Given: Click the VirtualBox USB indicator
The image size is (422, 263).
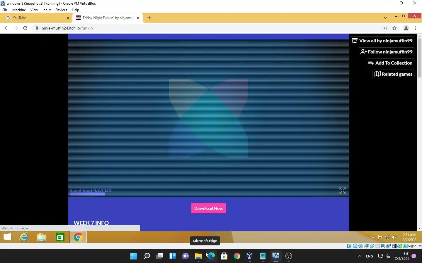Looking at the screenshot, I should pyautogui.click(x=372, y=246).
